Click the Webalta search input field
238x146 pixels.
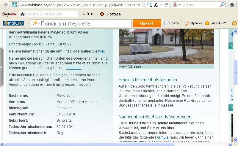tap(51, 14)
